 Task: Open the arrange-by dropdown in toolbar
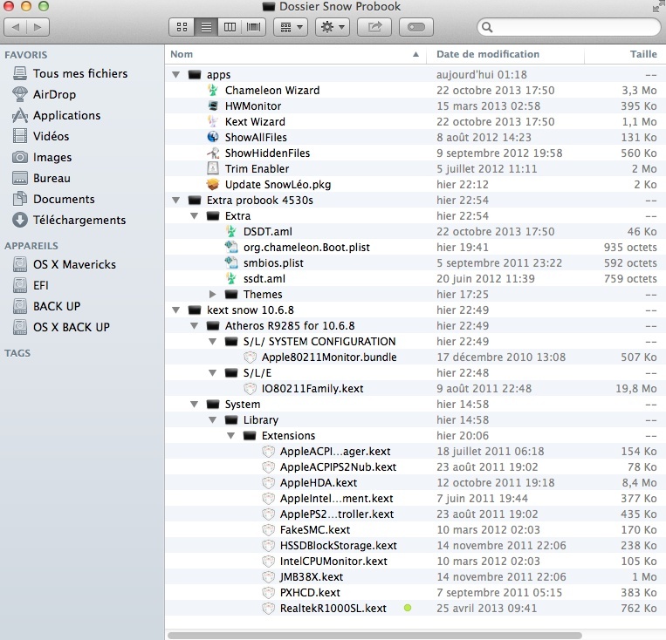(x=291, y=27)
